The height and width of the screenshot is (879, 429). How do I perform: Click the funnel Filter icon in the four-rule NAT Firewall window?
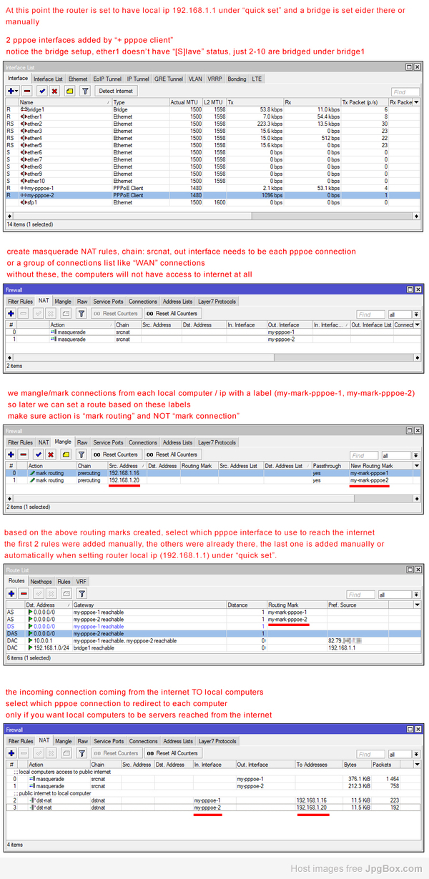click(x=82, y=753)
